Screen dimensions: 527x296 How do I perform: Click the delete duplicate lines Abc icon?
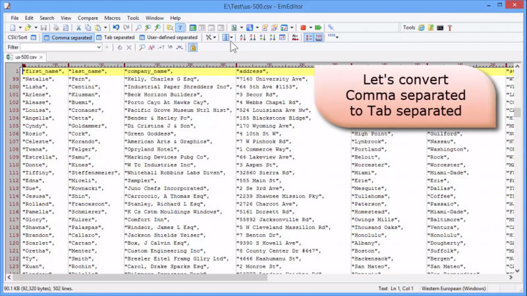pyautogui.click(x=295, y=37)
